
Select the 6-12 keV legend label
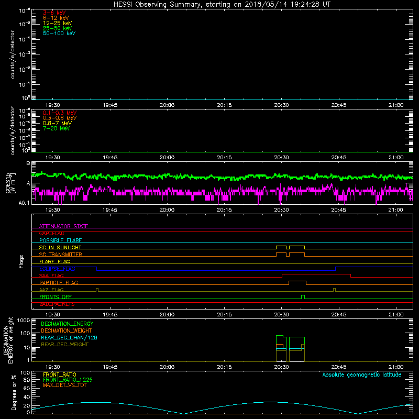click(x=56, y=18)
